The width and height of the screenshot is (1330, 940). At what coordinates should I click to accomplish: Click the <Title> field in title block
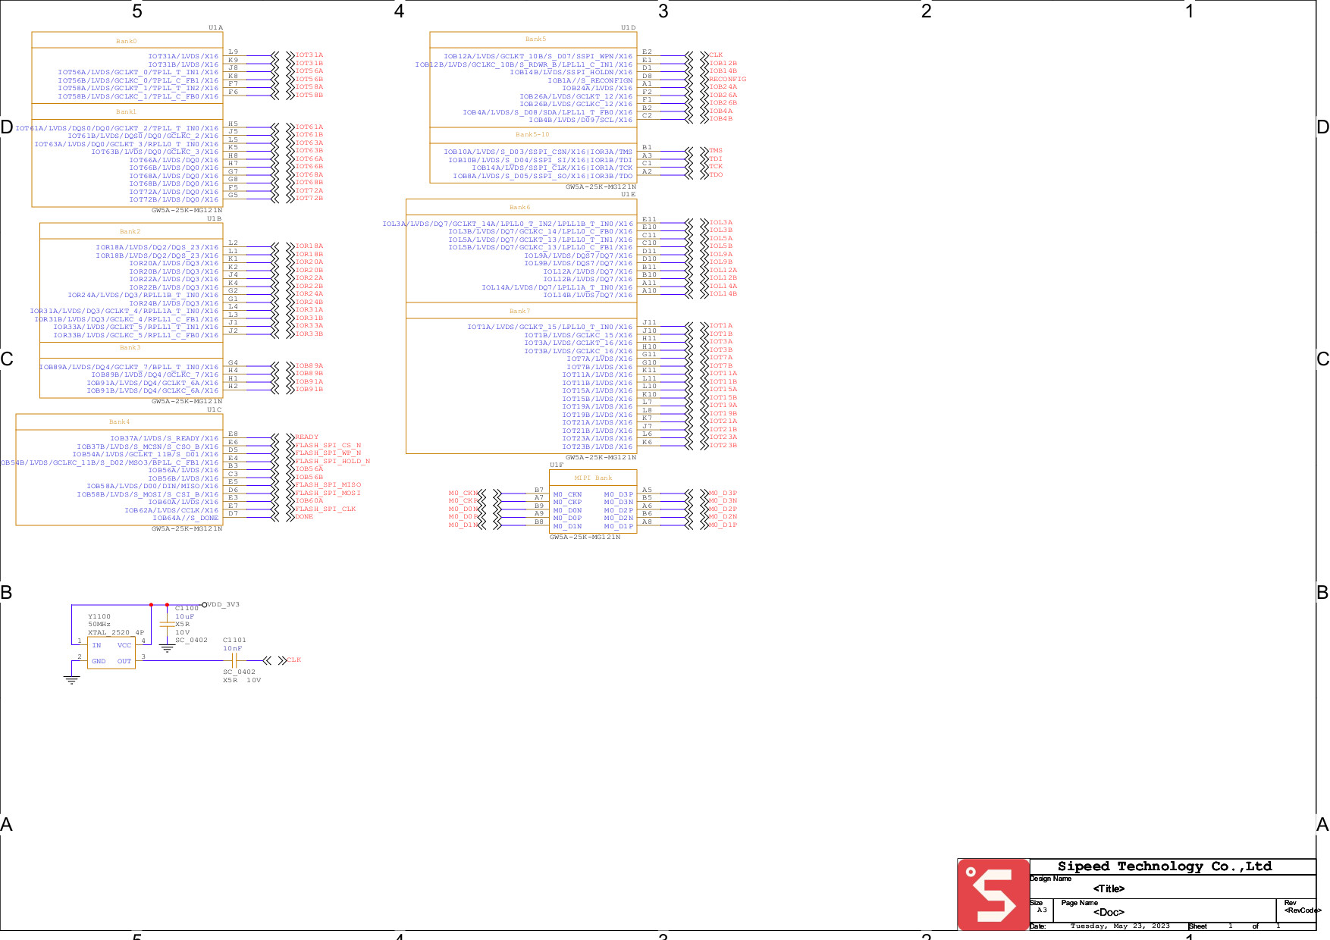coord(1108,888)
